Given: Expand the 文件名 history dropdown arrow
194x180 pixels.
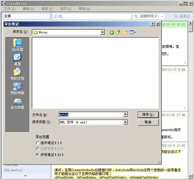Looking at the screenshot, I should (x=125, y=114).
